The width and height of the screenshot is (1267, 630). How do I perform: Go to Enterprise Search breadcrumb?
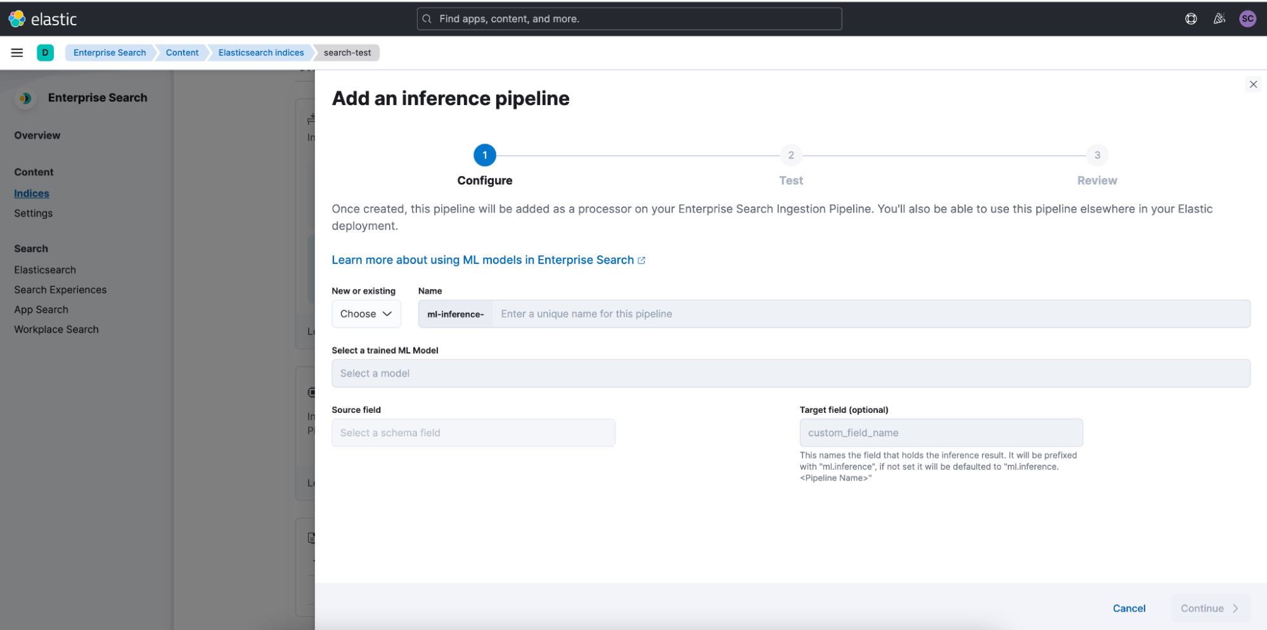110,53
